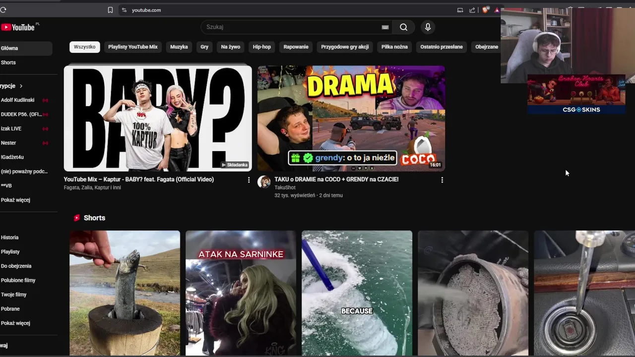Filter by the Piłka nożna chip
Viewport: 635px width, 357px height.
[394, 47]
